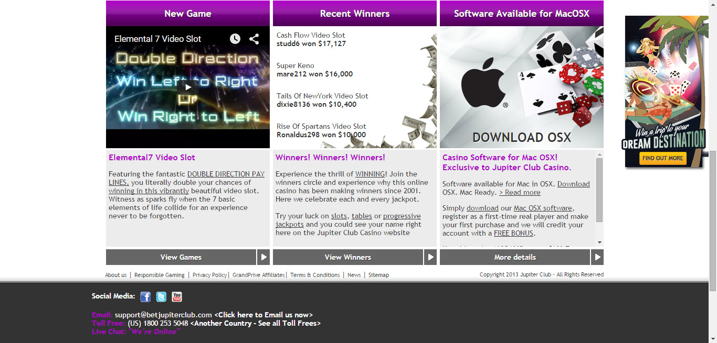Click the arrow beside More details
The width and height of the screenshot is (717, 343).
(x=597, y=257)
